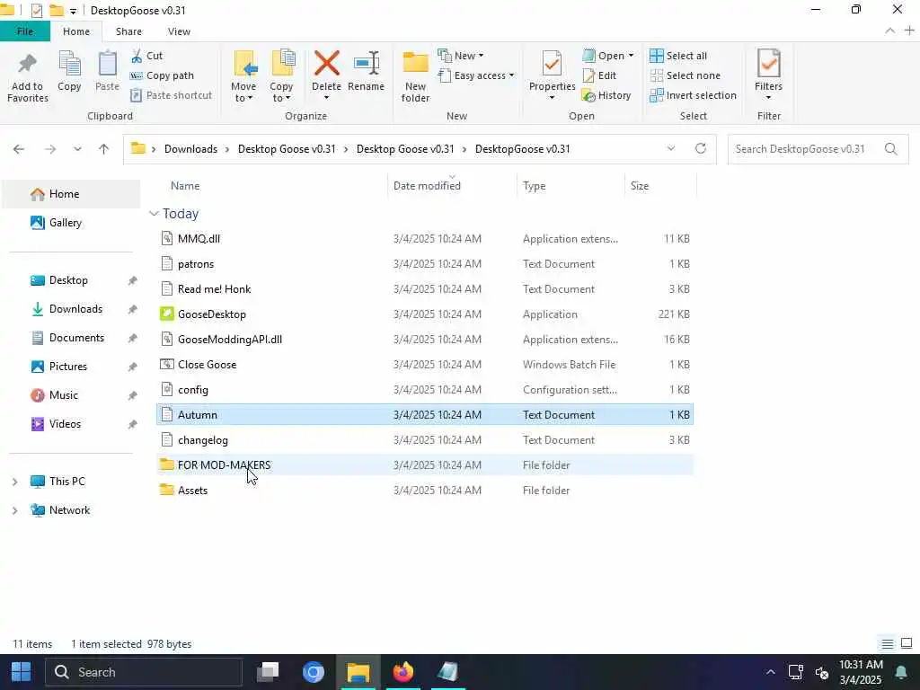
Task: Open Firefox from the taskbar
Action: 403,672
